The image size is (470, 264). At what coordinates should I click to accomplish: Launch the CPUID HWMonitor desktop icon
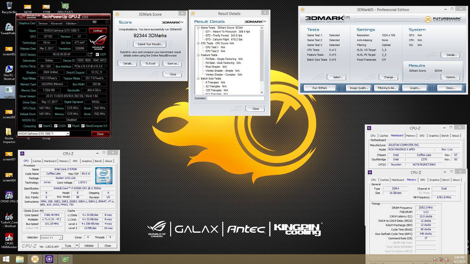pos(9,241)
